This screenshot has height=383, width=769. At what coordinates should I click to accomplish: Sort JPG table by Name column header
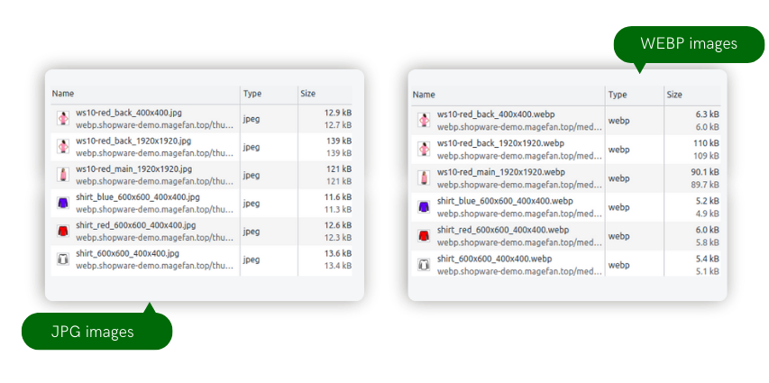[x=63, y=94]
